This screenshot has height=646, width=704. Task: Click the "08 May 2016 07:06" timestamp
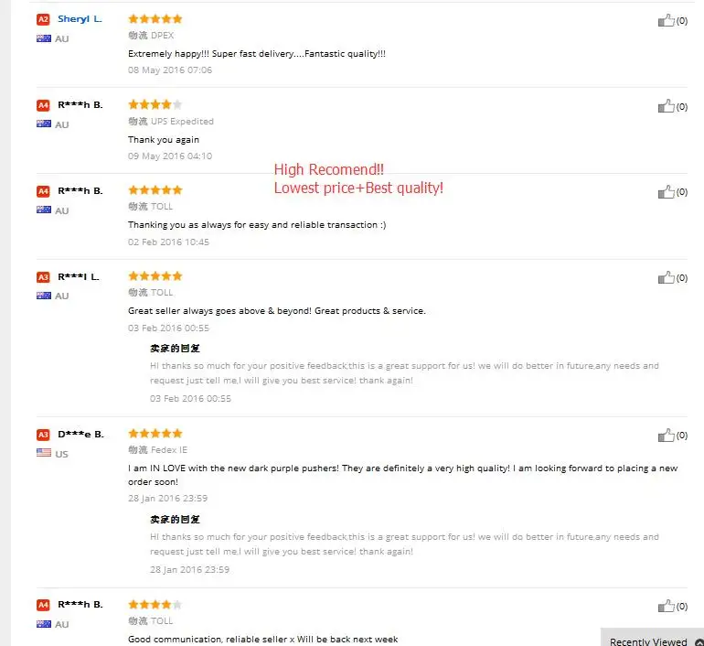pyautogui.click(x=170, y=70)
